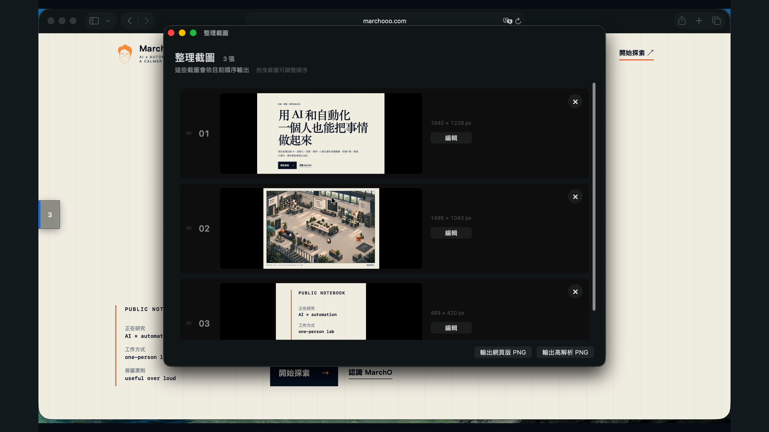
Task: Click the drag handle of row 02
Action: click(x=189, y=228)
